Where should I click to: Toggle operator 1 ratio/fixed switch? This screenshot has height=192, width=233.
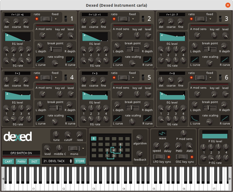[46, 19]
